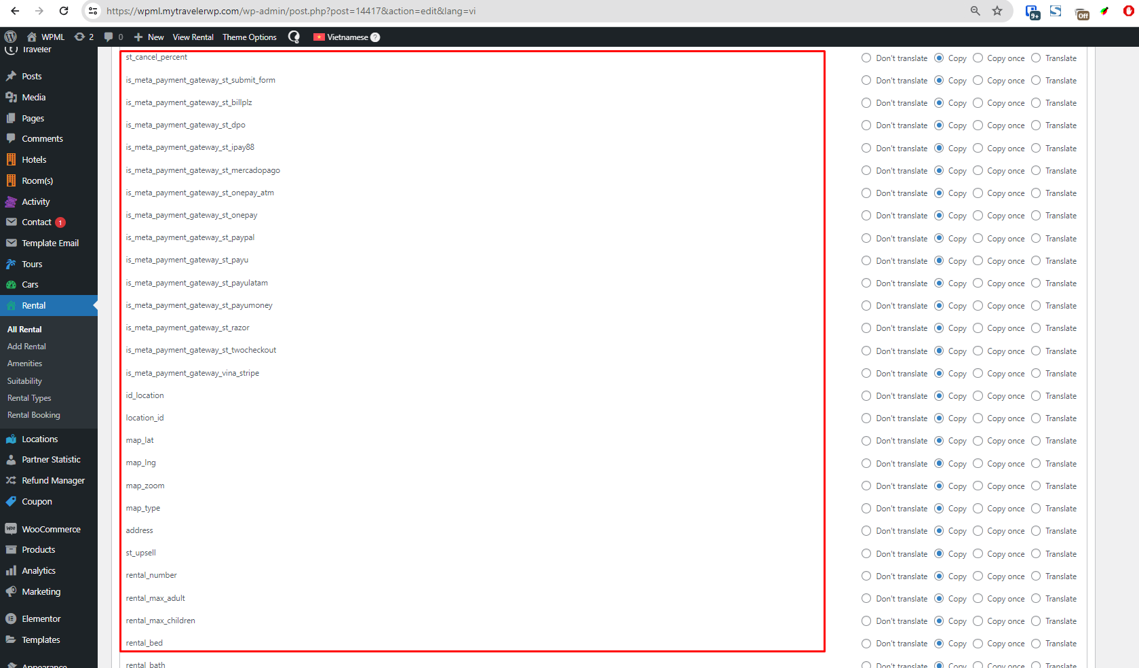Open Theme Options in admin bar

tap(249, 37)
